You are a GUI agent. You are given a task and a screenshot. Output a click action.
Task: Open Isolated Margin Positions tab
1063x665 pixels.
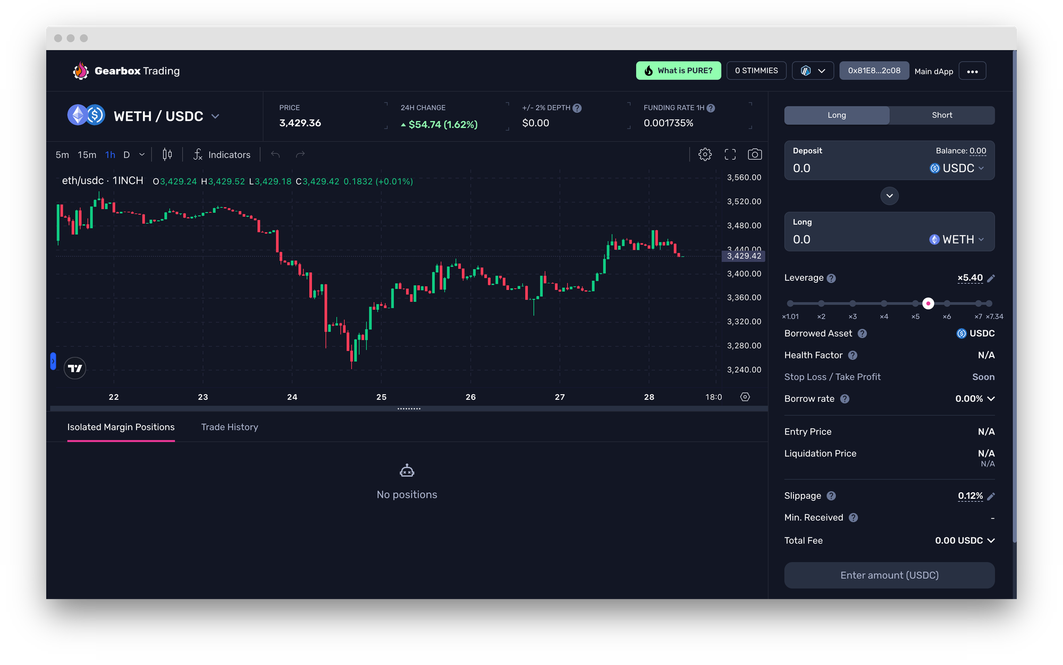click(121, 427)
